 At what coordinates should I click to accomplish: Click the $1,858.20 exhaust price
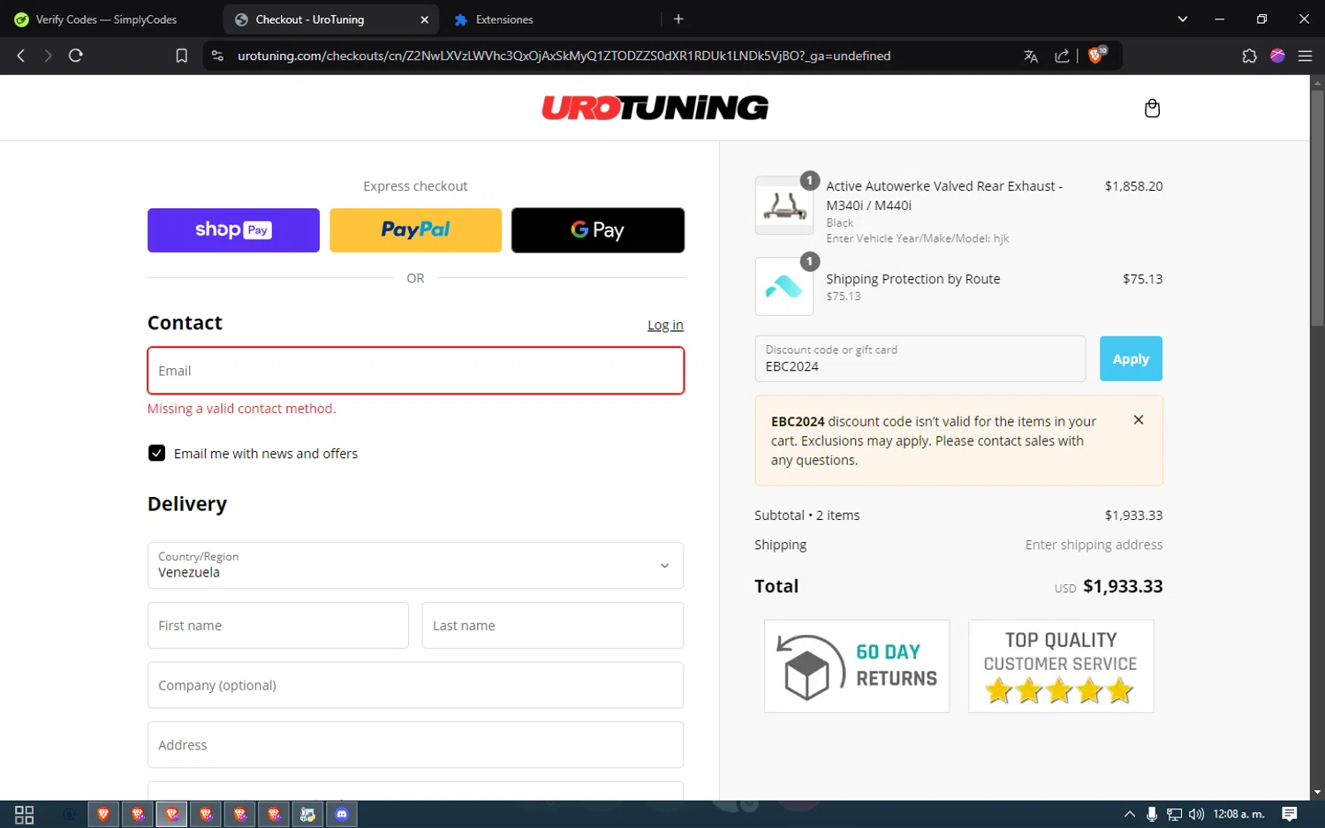coord(1133,186)
